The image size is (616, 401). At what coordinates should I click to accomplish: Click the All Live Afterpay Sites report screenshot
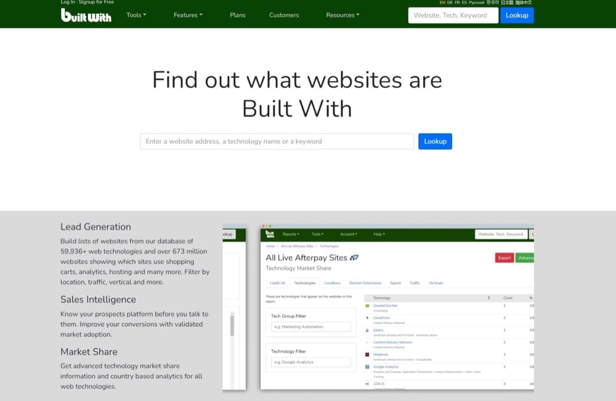[397, 308]
